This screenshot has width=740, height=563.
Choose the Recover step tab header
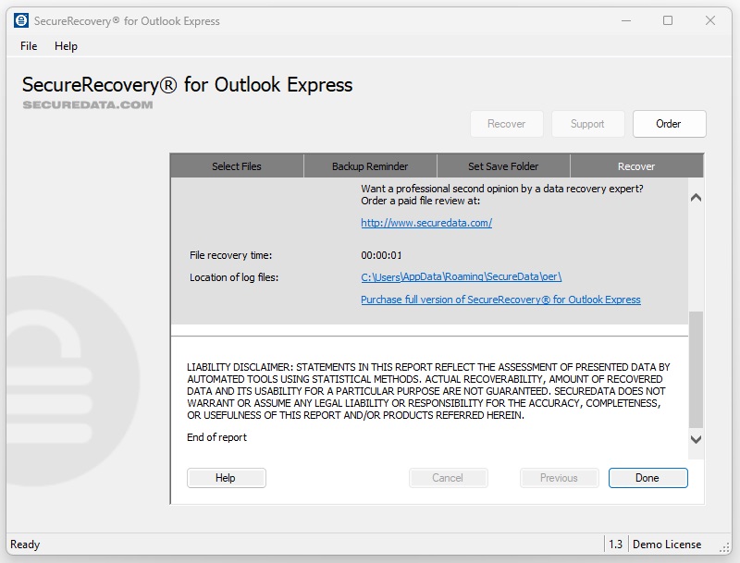point(636,166)
